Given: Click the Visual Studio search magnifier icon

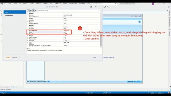Looking at the screenshot, I should click(115, 3).
